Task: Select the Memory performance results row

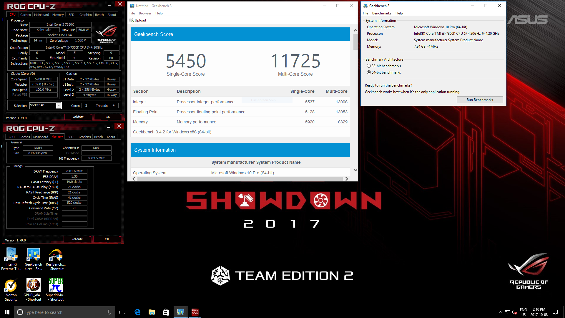Action: (x=240, y=122)
